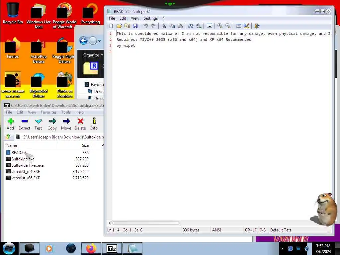Click the Find binoculars icon in Notepad2
Viewport: 340px width, 255px height.
click(191, 26)
